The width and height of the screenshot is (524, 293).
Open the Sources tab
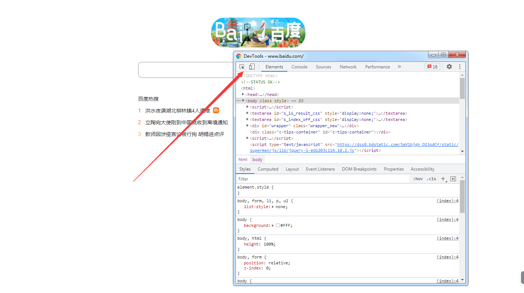323,67
